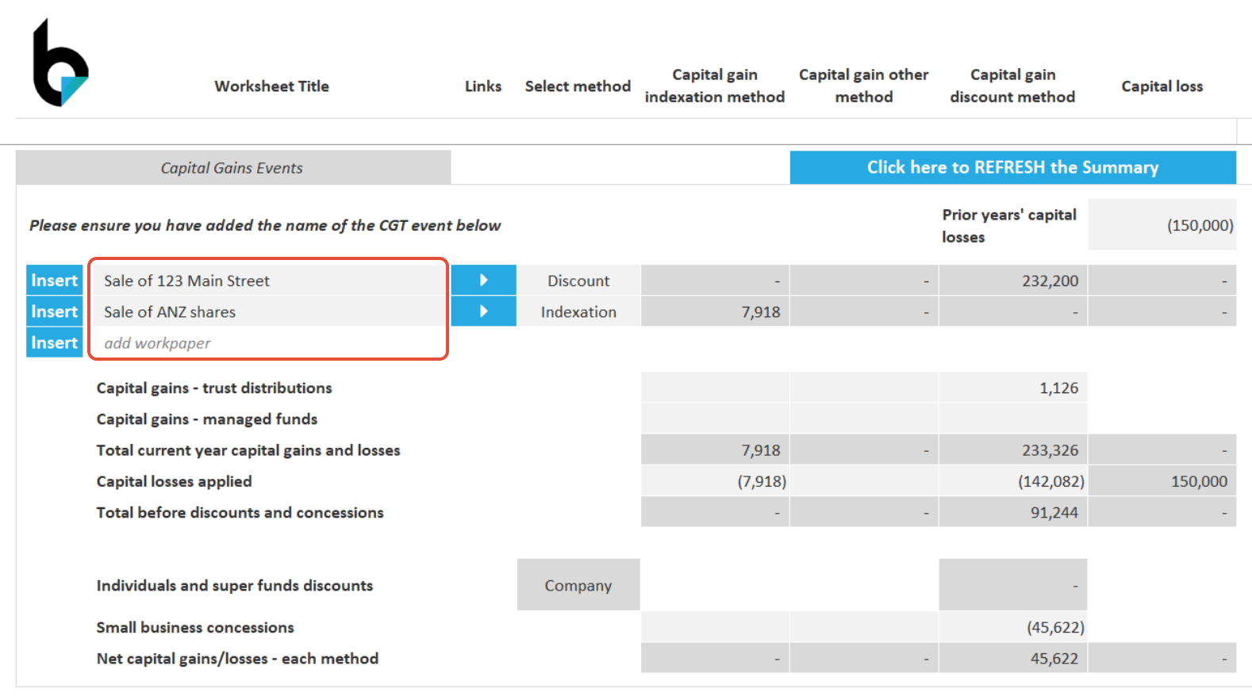Select 'Total before discounts and concessions' label
1252x696 pixels.
click(240, 512)
